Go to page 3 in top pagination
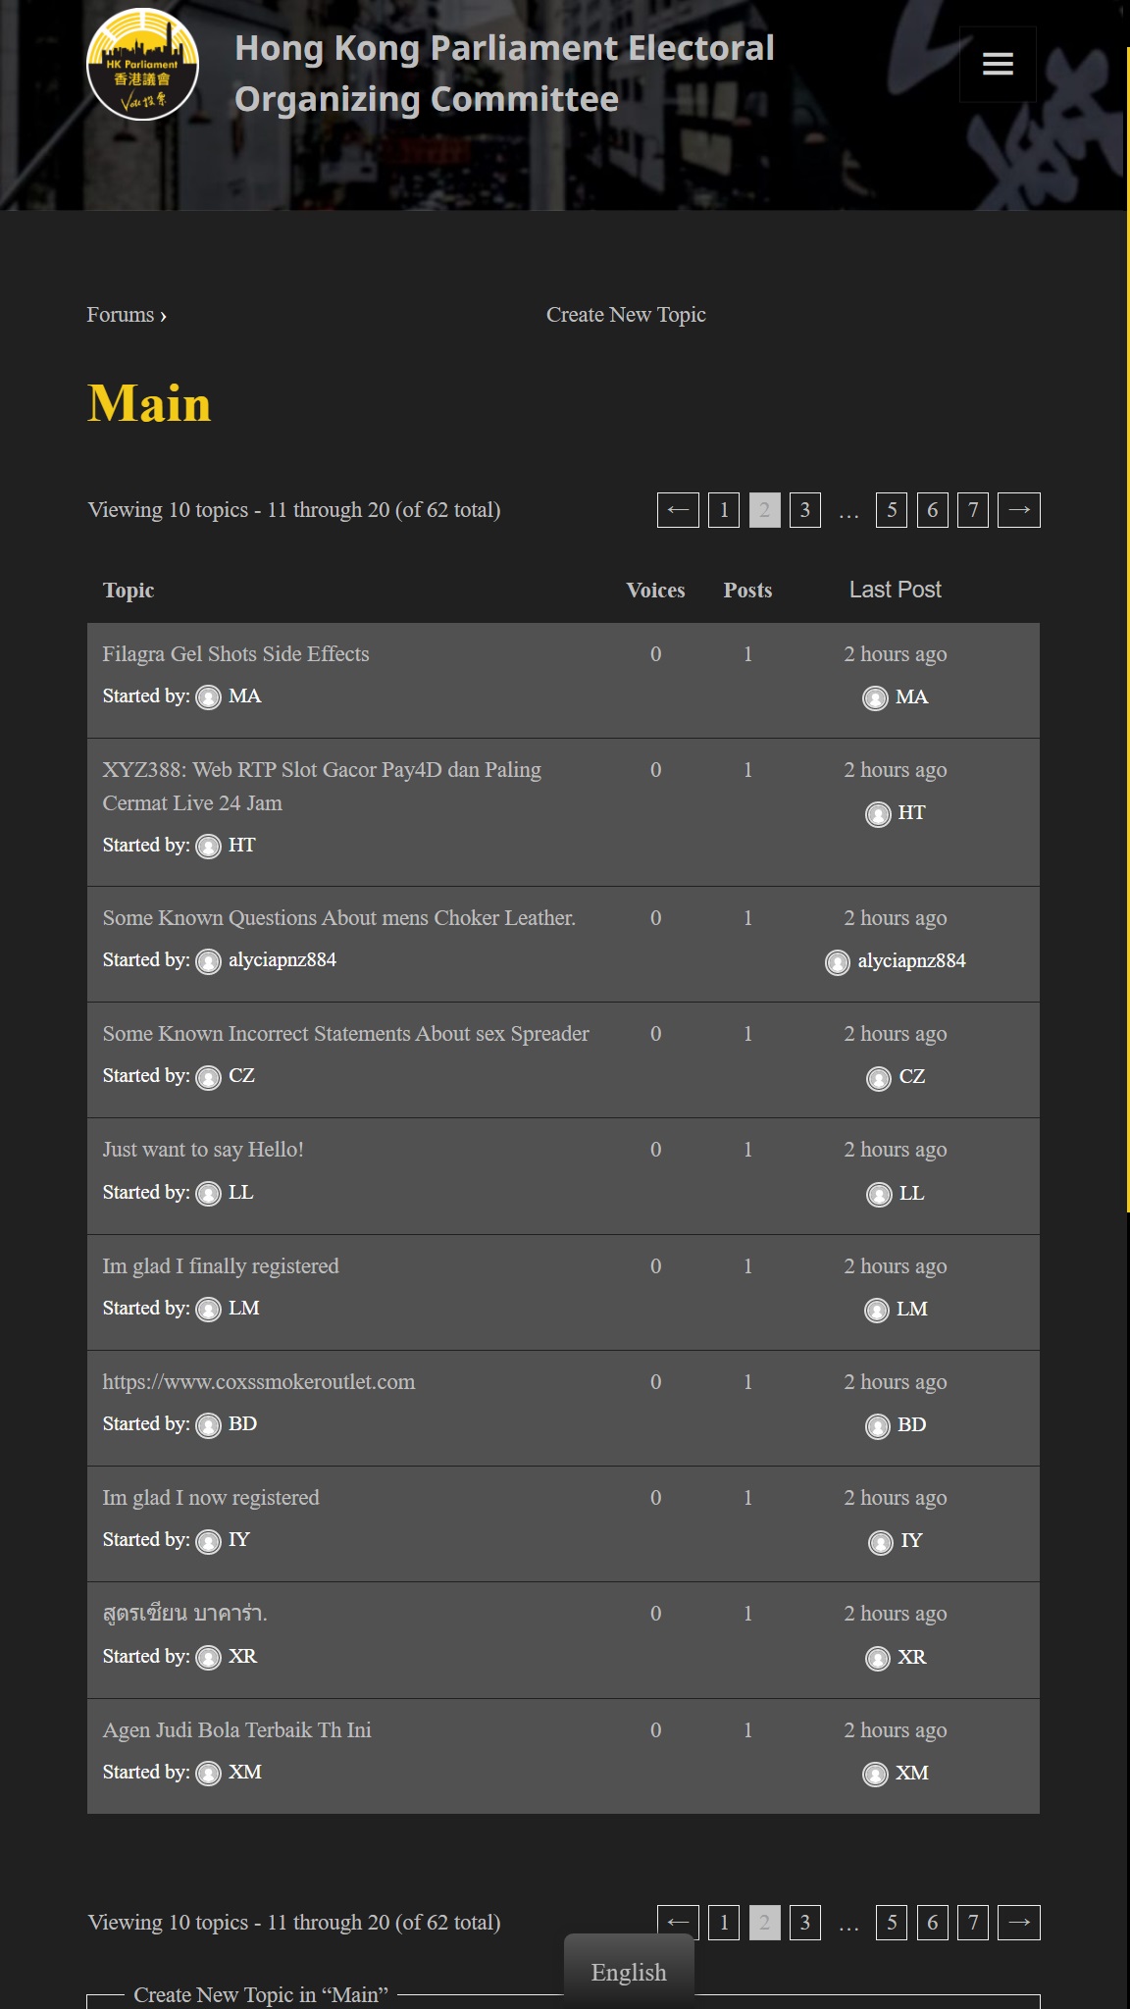 (804, 510)
